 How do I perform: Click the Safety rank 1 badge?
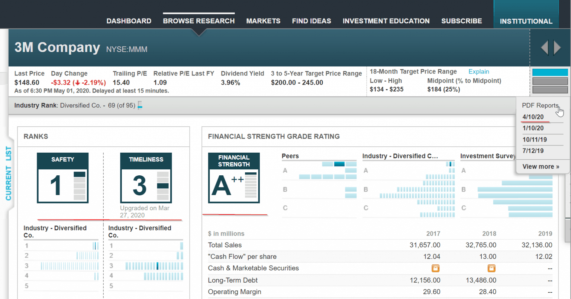pyautogui.click(x=62, y=178)
